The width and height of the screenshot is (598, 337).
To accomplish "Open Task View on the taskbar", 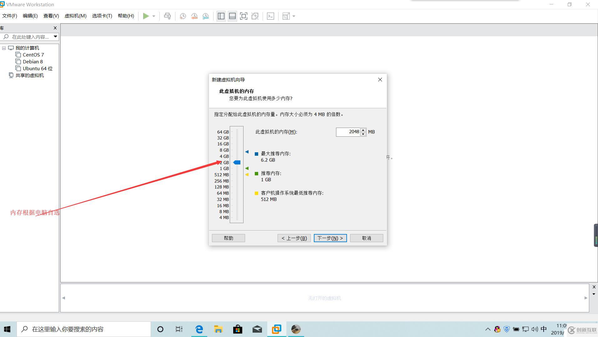I will coord(179,329).
